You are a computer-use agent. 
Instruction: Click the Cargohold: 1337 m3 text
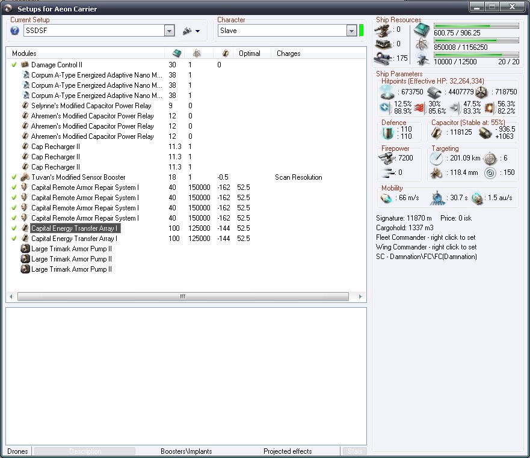coord(405,228)
